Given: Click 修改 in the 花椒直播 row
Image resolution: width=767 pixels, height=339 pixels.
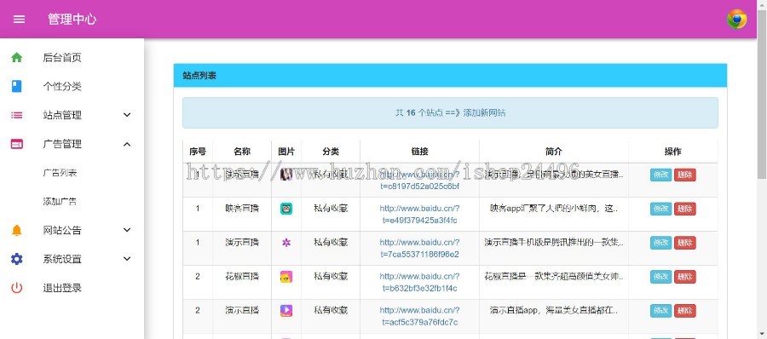Looking at the screenshot, I should pos(660,277).
